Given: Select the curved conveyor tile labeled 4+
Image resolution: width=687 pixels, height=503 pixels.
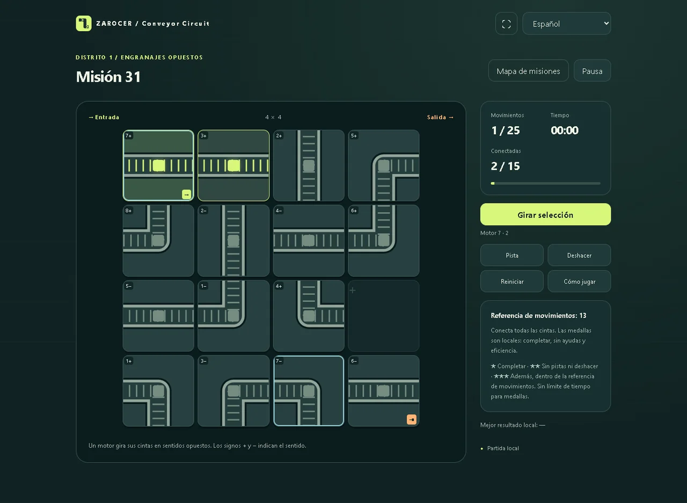Looking at the screenshot, I should coord(309,316).
